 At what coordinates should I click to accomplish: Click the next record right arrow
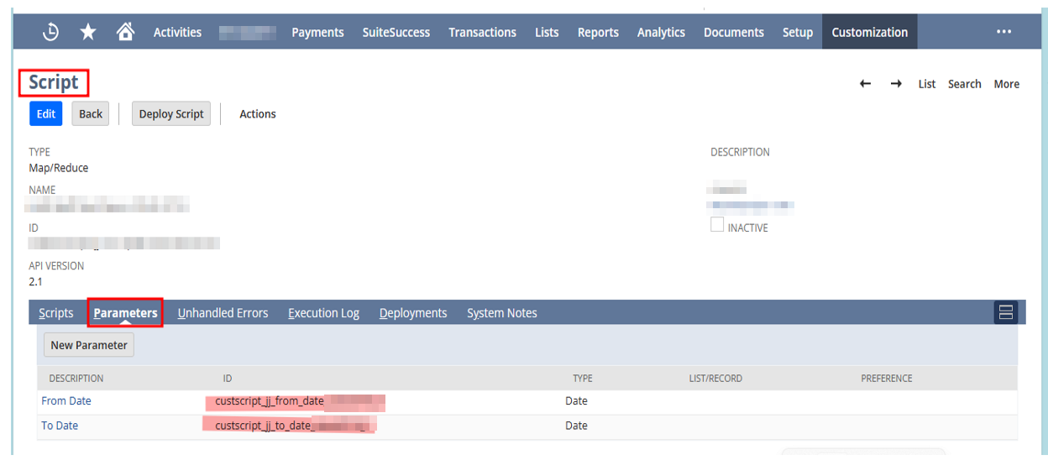click(x=896, y=84)
